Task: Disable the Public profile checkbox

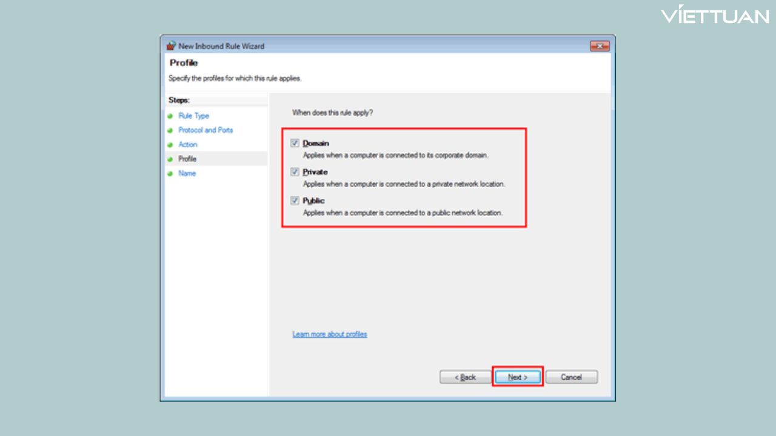Action: 295,200
